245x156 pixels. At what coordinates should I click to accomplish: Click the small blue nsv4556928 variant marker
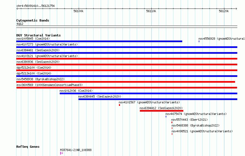pos(199,41)
